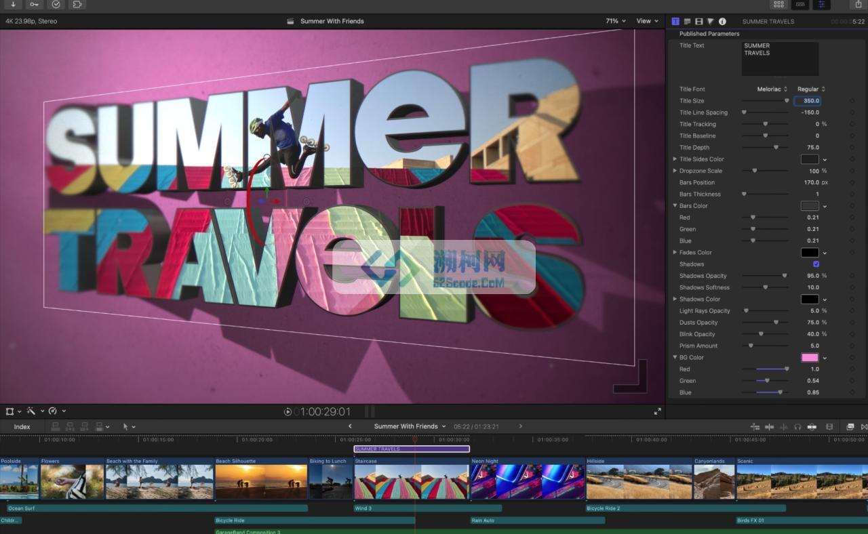This screenshot has height=534, width=868.
Task: Uncheck the Shadows checkbox
Action: (816, 264)
